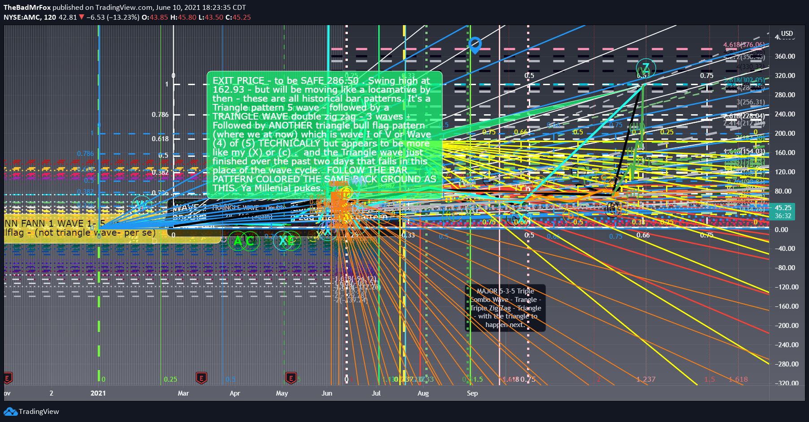Click the low value L:43.50

coord(211,17)
